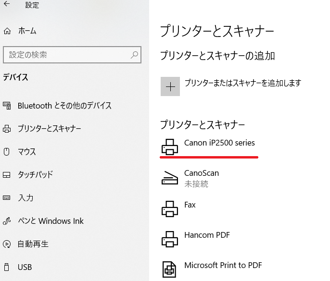Click the printer icon in sidebar
The image size is (330, 281).
pos(7,129)
